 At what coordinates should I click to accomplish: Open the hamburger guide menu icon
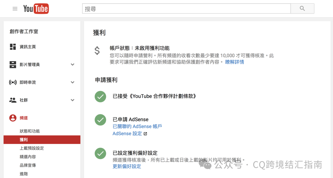tap(15, 9)
